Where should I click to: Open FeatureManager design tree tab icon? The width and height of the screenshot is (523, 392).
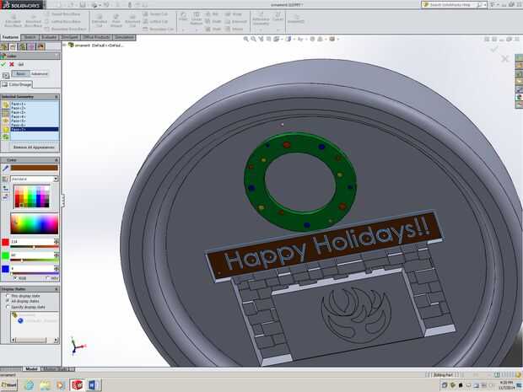click(4, 46)
